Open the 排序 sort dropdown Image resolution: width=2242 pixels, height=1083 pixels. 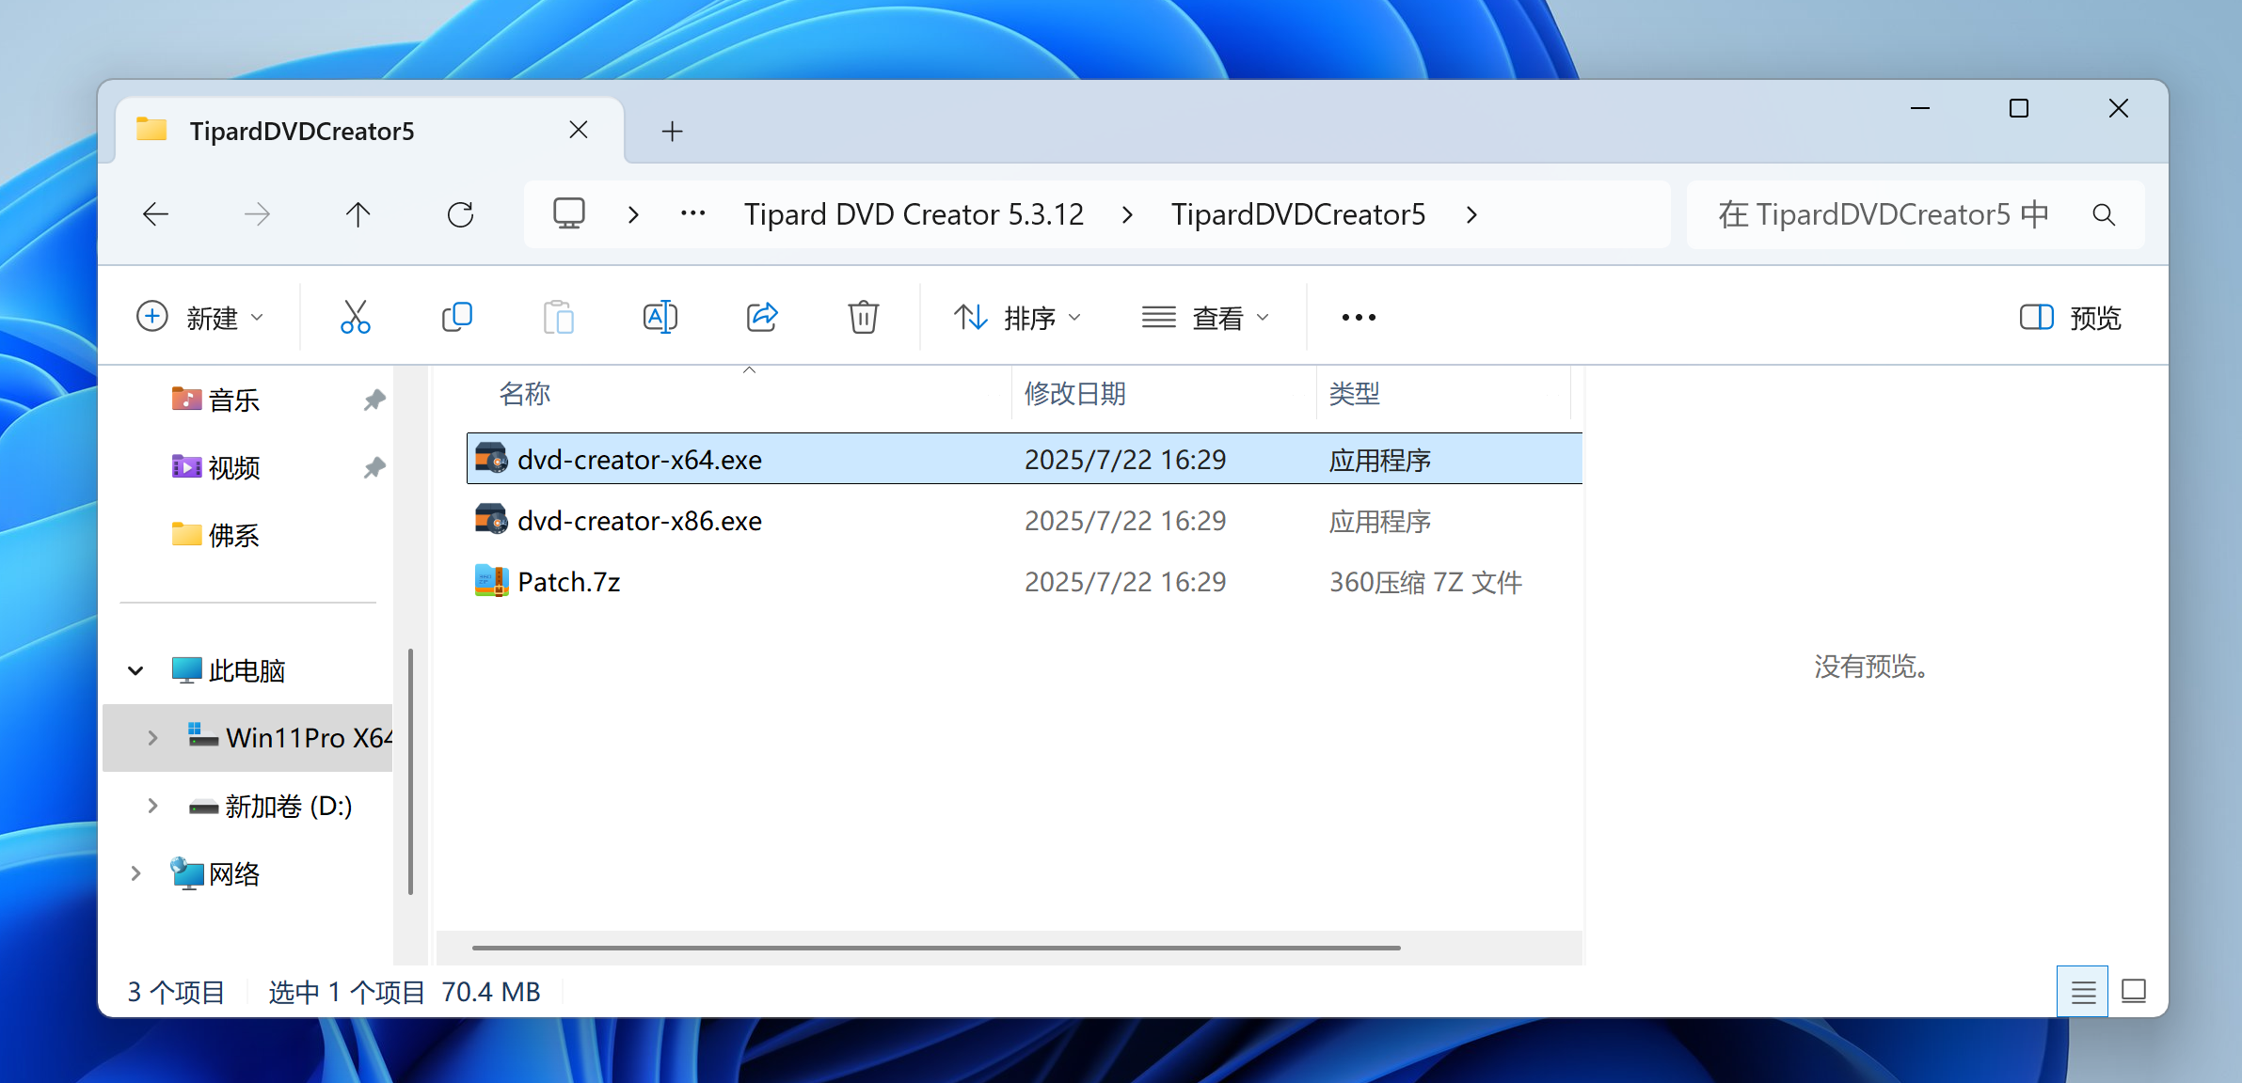[x=1017, y=318]
